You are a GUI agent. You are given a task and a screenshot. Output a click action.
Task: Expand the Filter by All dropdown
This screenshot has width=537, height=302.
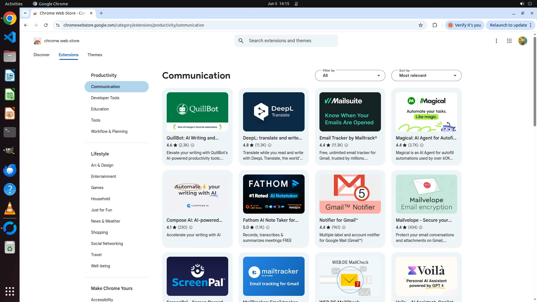pyautogui.click(x=350, y=75)
